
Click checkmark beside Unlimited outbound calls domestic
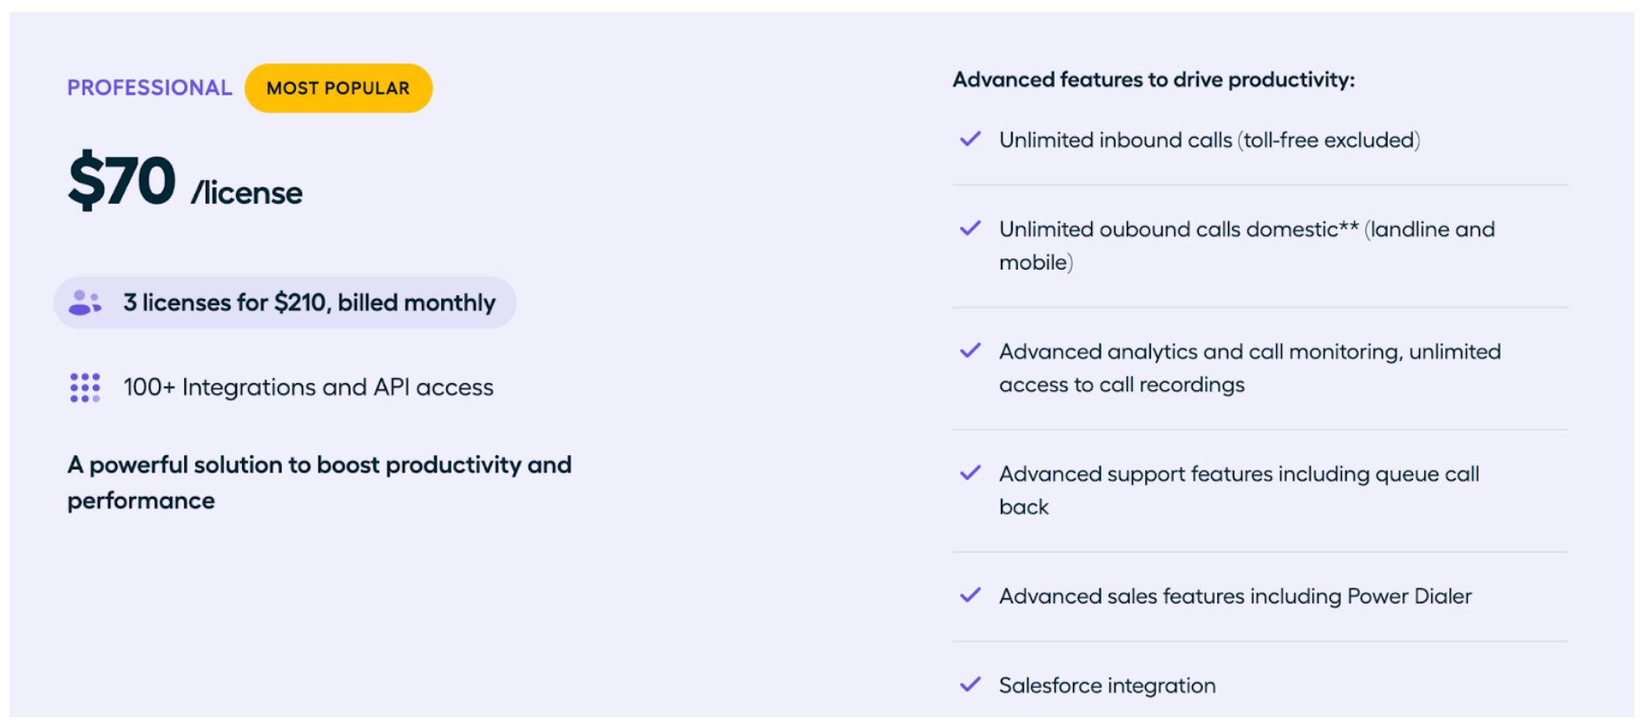[x=970, y=229]
